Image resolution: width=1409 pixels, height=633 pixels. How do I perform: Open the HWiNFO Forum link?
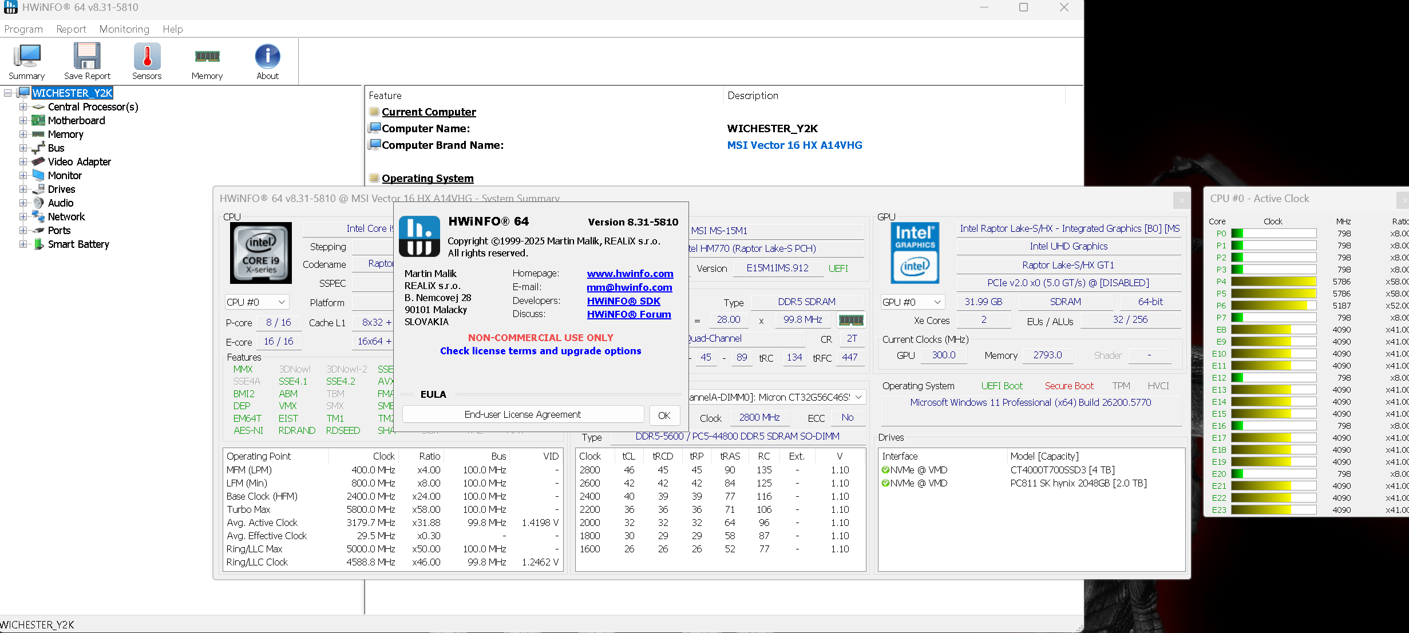pyautogui.click(x=629, y=314)
